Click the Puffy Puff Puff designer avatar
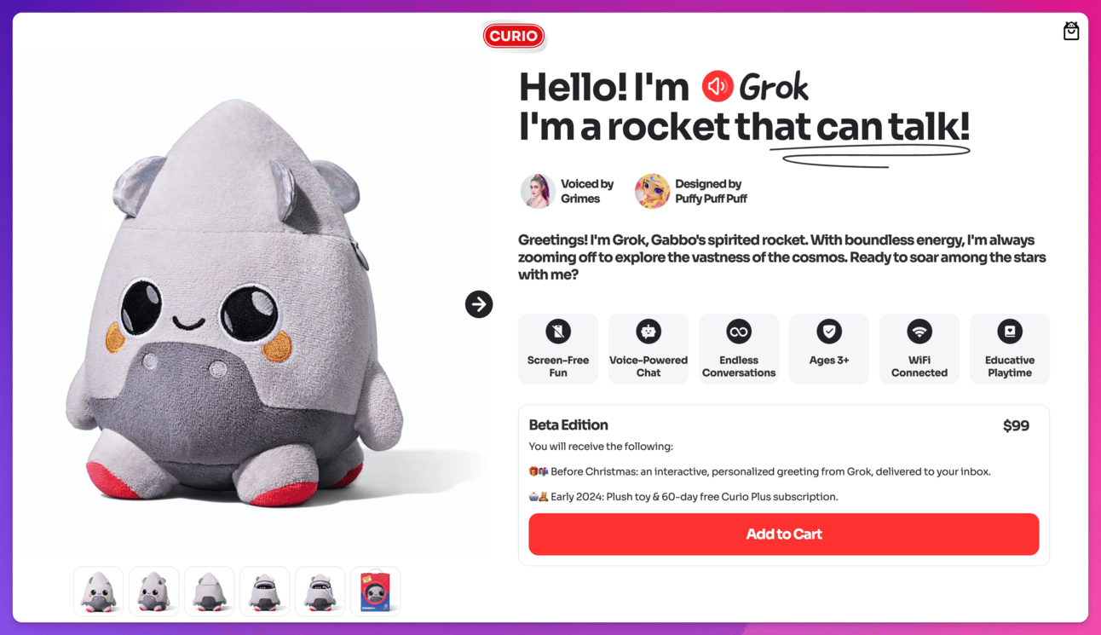 pos(652,192)
